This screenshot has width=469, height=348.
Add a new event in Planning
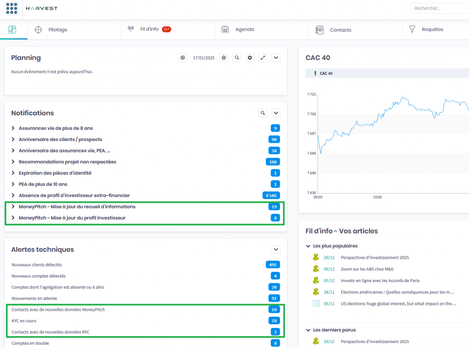click(250, 58)
